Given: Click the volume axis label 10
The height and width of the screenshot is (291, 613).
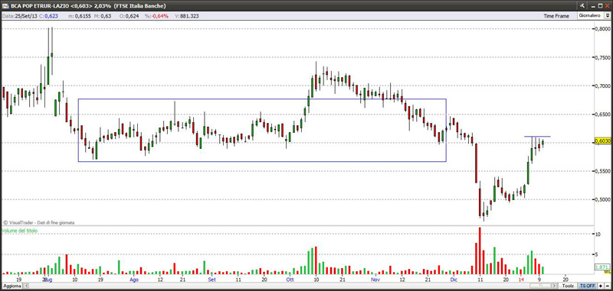Looking at the screenshot, I should [x=598, y=234].
